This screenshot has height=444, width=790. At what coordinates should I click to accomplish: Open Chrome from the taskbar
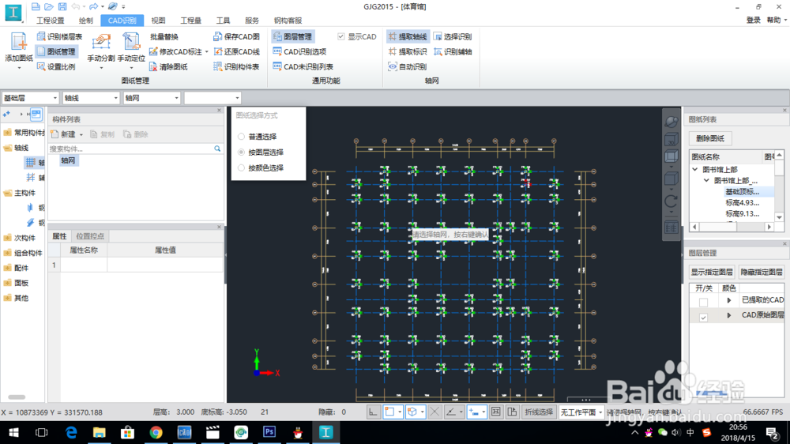pyautogui.click(x=156, y=432)
